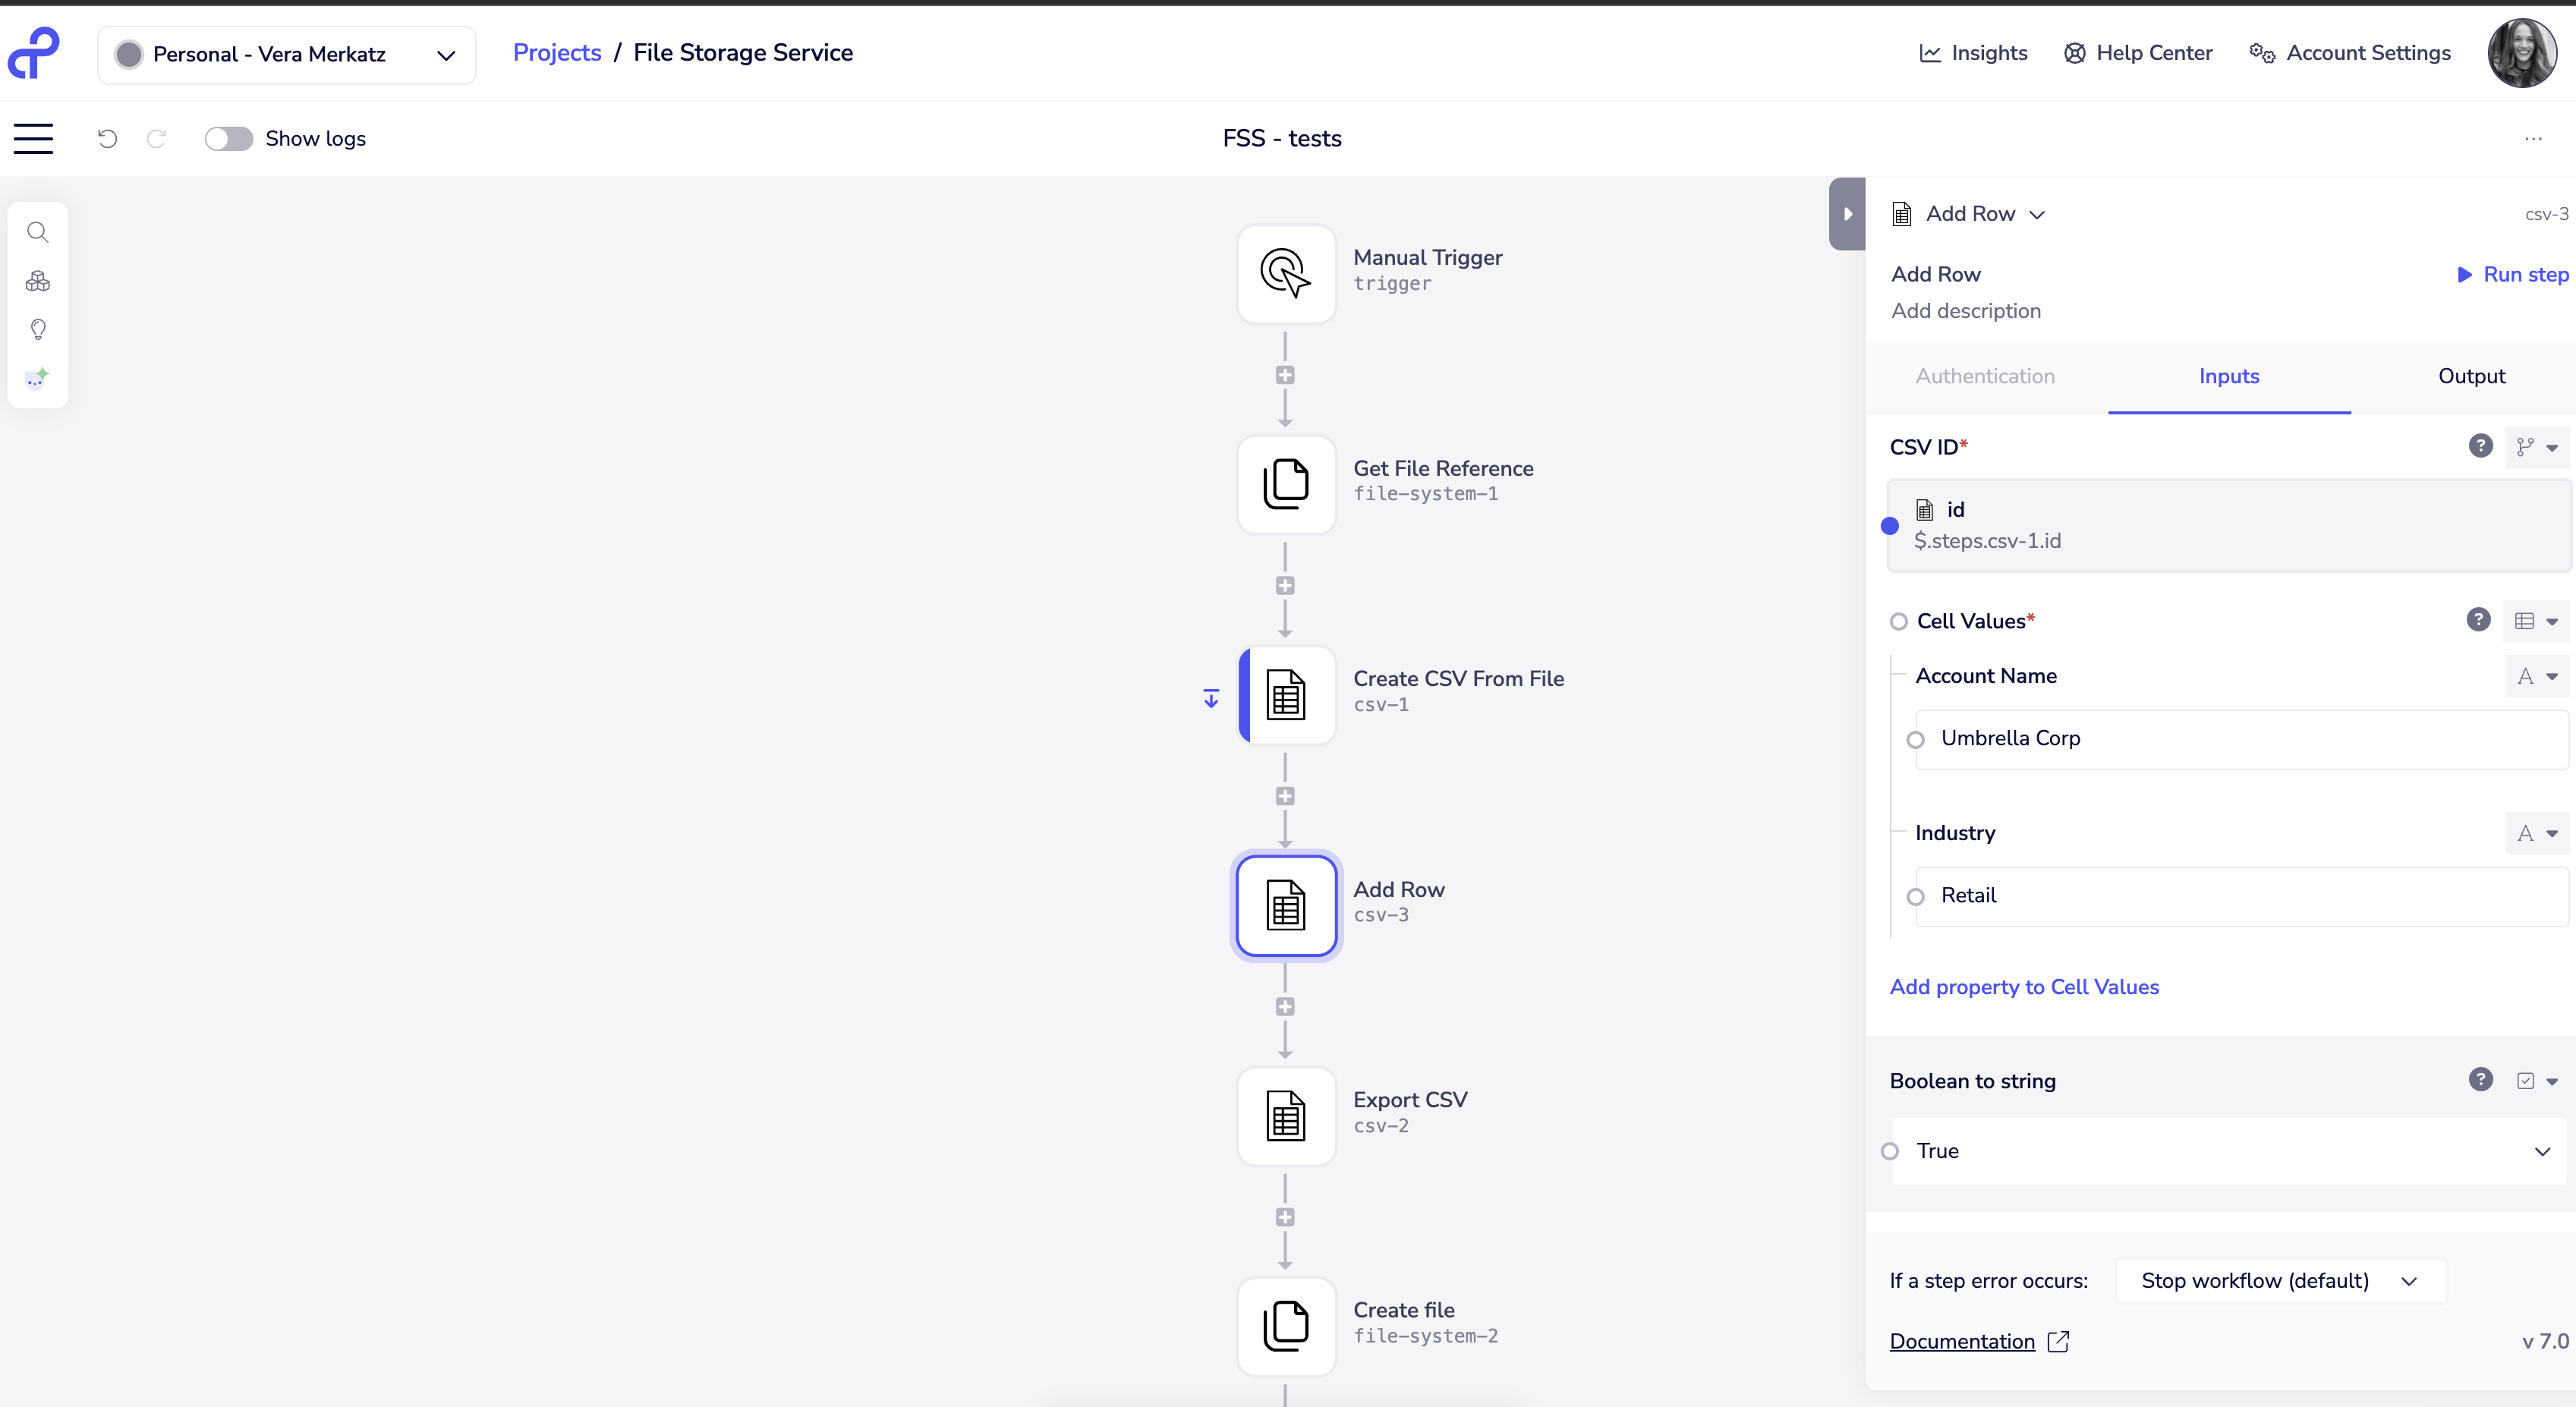Open the Stop workflow (default) error dropdown
This screenshot has height=1407, width=2576.
2279,1280
